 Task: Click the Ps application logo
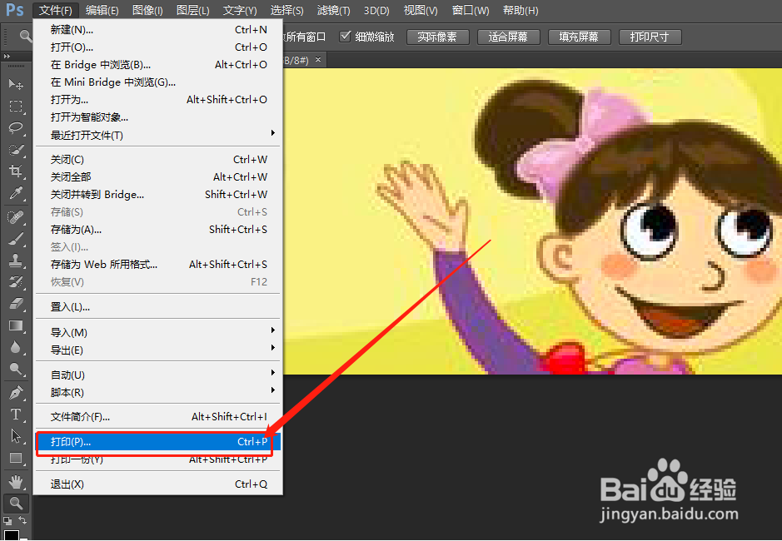pos(15,10)
